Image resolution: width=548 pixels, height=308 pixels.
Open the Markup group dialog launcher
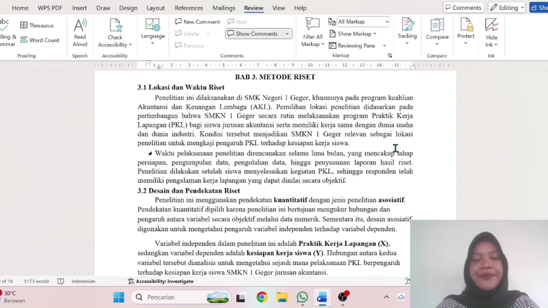[x=390, y=56]
